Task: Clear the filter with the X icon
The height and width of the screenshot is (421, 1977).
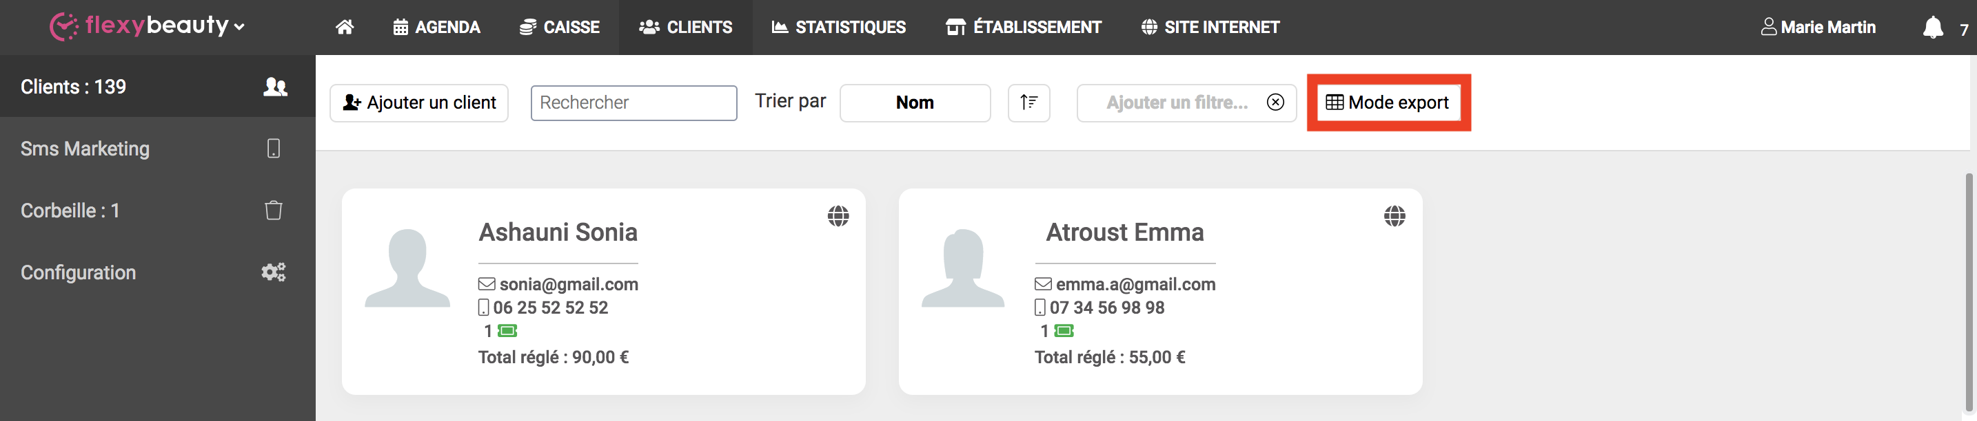Action: [1275, 102]
